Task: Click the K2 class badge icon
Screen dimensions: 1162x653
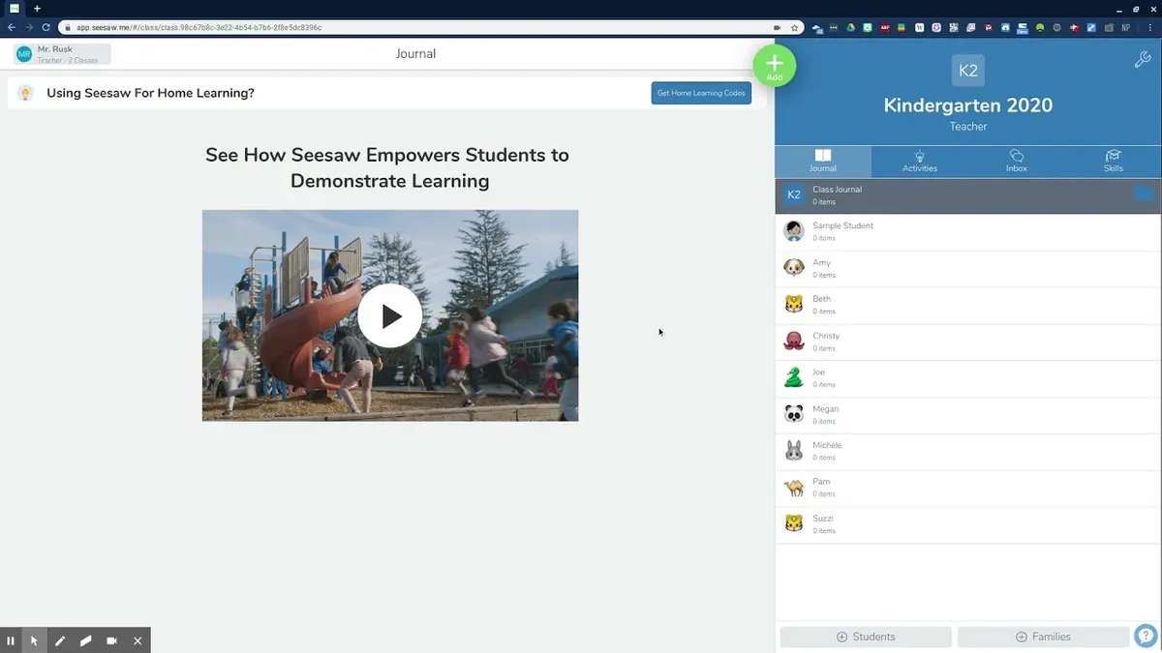Action: (968, 71)
